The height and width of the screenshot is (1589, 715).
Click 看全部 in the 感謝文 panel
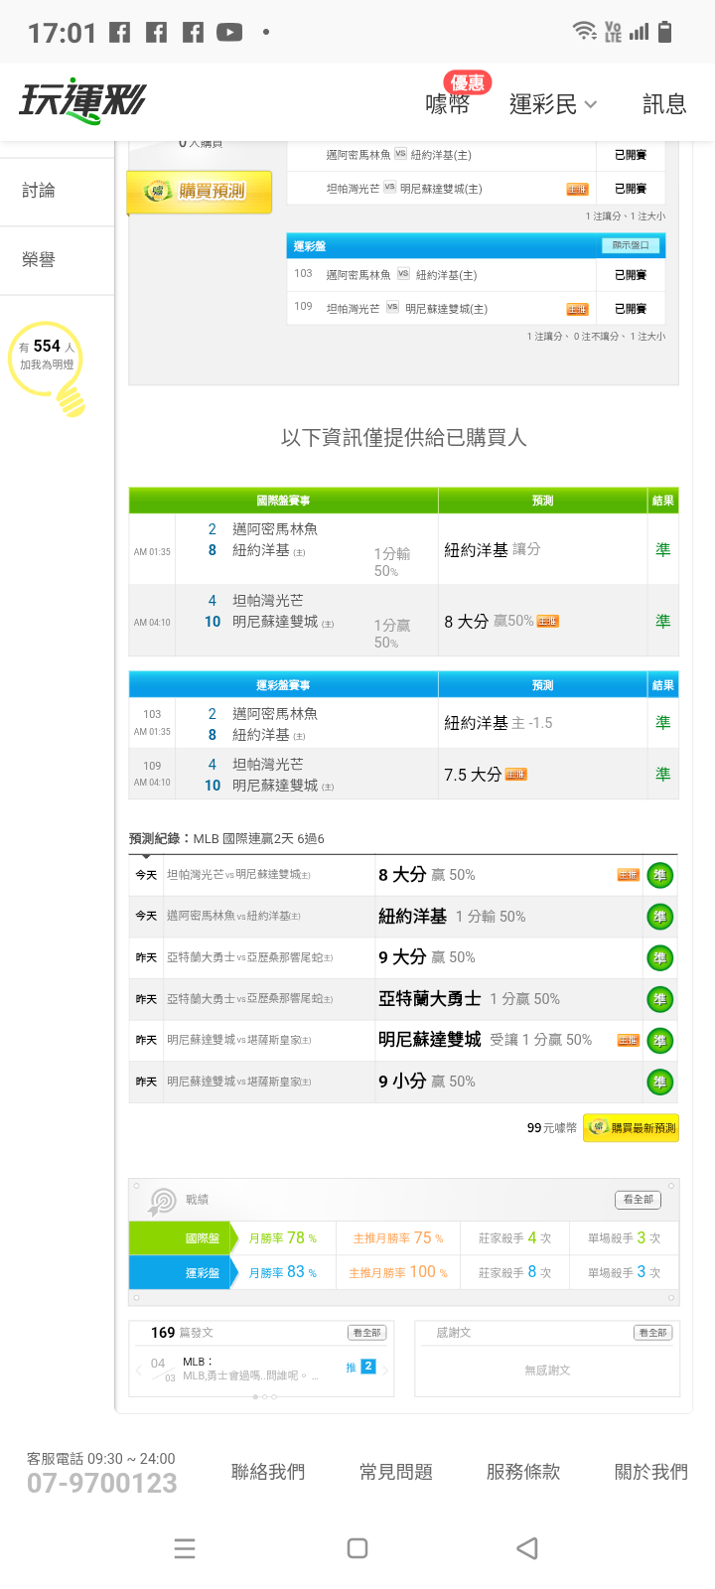click(x=652, y=1333)
